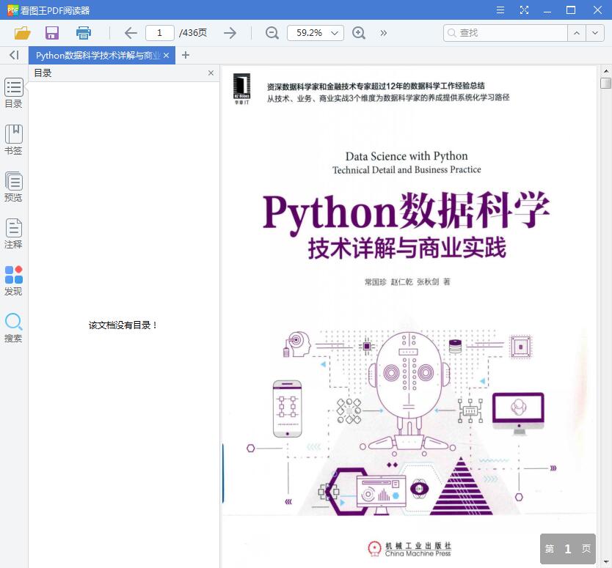This screenshot has width=612, height=568.
Task: Open the 发现 discover panel
Action: click(x=13, y=281)
